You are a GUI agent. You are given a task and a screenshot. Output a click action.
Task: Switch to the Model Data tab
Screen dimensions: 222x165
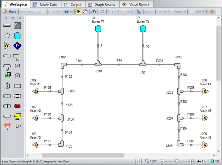[x=45, y=5]
